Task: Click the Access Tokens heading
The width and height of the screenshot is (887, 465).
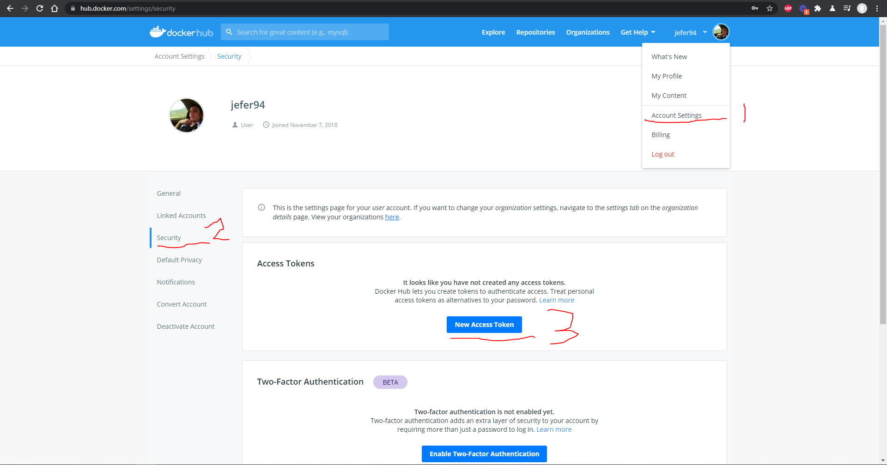Action: pyautogui.click(x=286, y=264)
